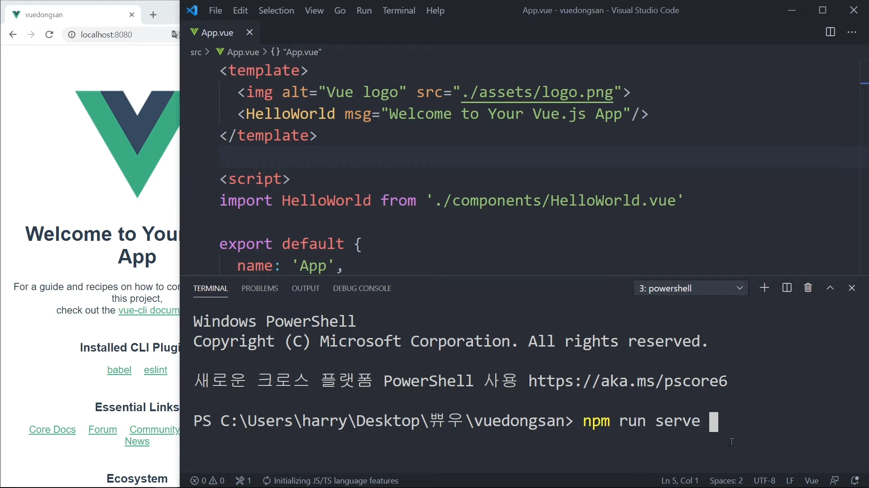869x488 pixels.
Task: Switch to the PROBLEMS panel tab
Action: click(x=260, y=288)
